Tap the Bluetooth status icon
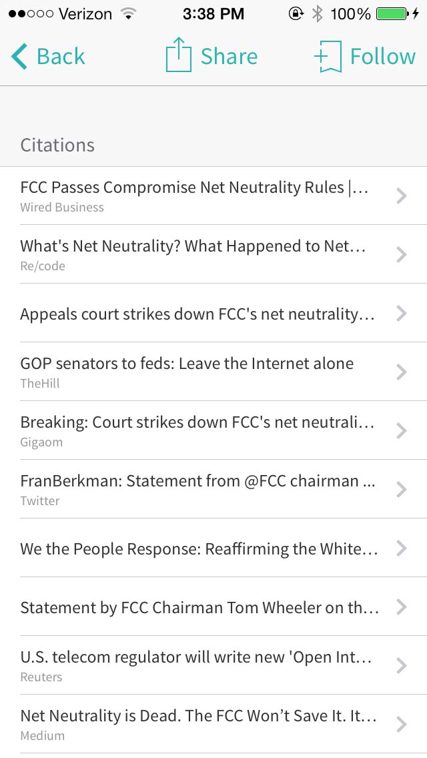 318,13
